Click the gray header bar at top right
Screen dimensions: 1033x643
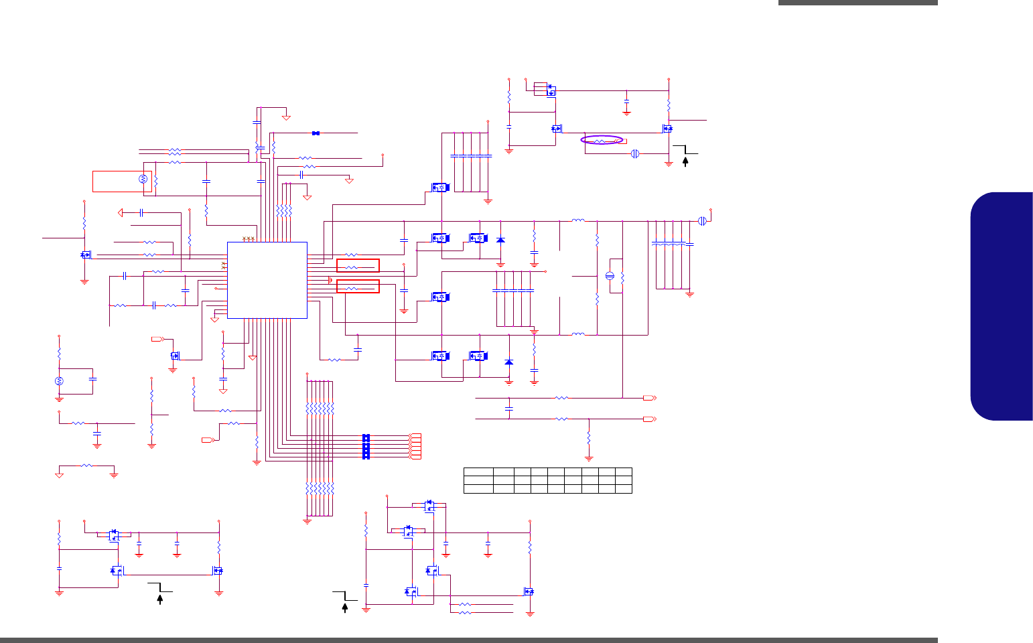pyautogui.click(x=858, y=3)
